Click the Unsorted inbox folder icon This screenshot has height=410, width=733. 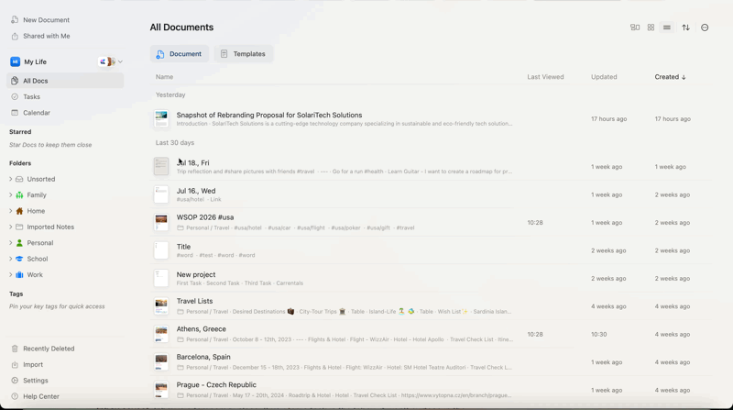coord(19,179)
